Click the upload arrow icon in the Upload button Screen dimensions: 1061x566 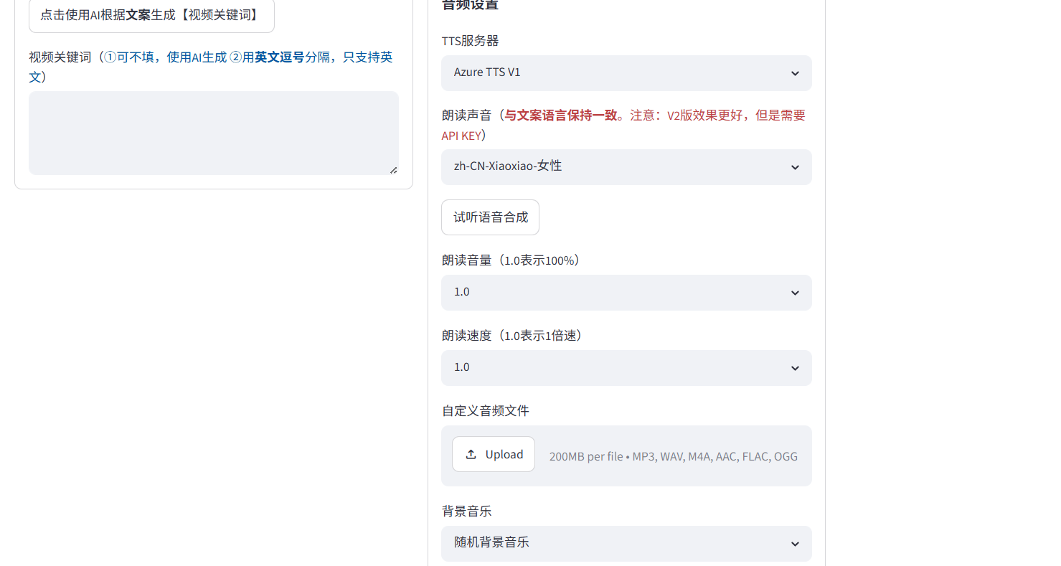[x=471, y=454]
